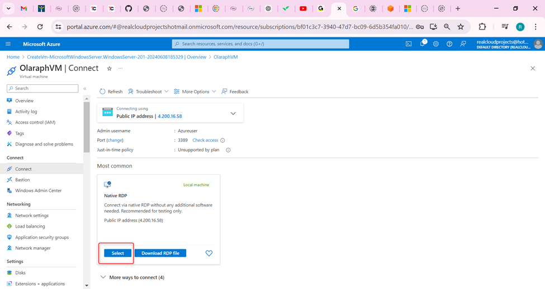Go back with the browser back arrow

[10, 27]
